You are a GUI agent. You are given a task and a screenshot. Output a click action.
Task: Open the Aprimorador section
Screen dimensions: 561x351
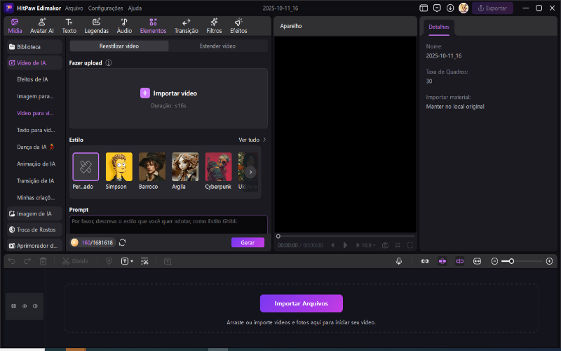coord(34,246)
